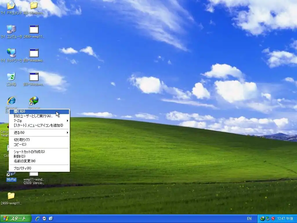Click the highlighted MyPal label

coord(11,179)
